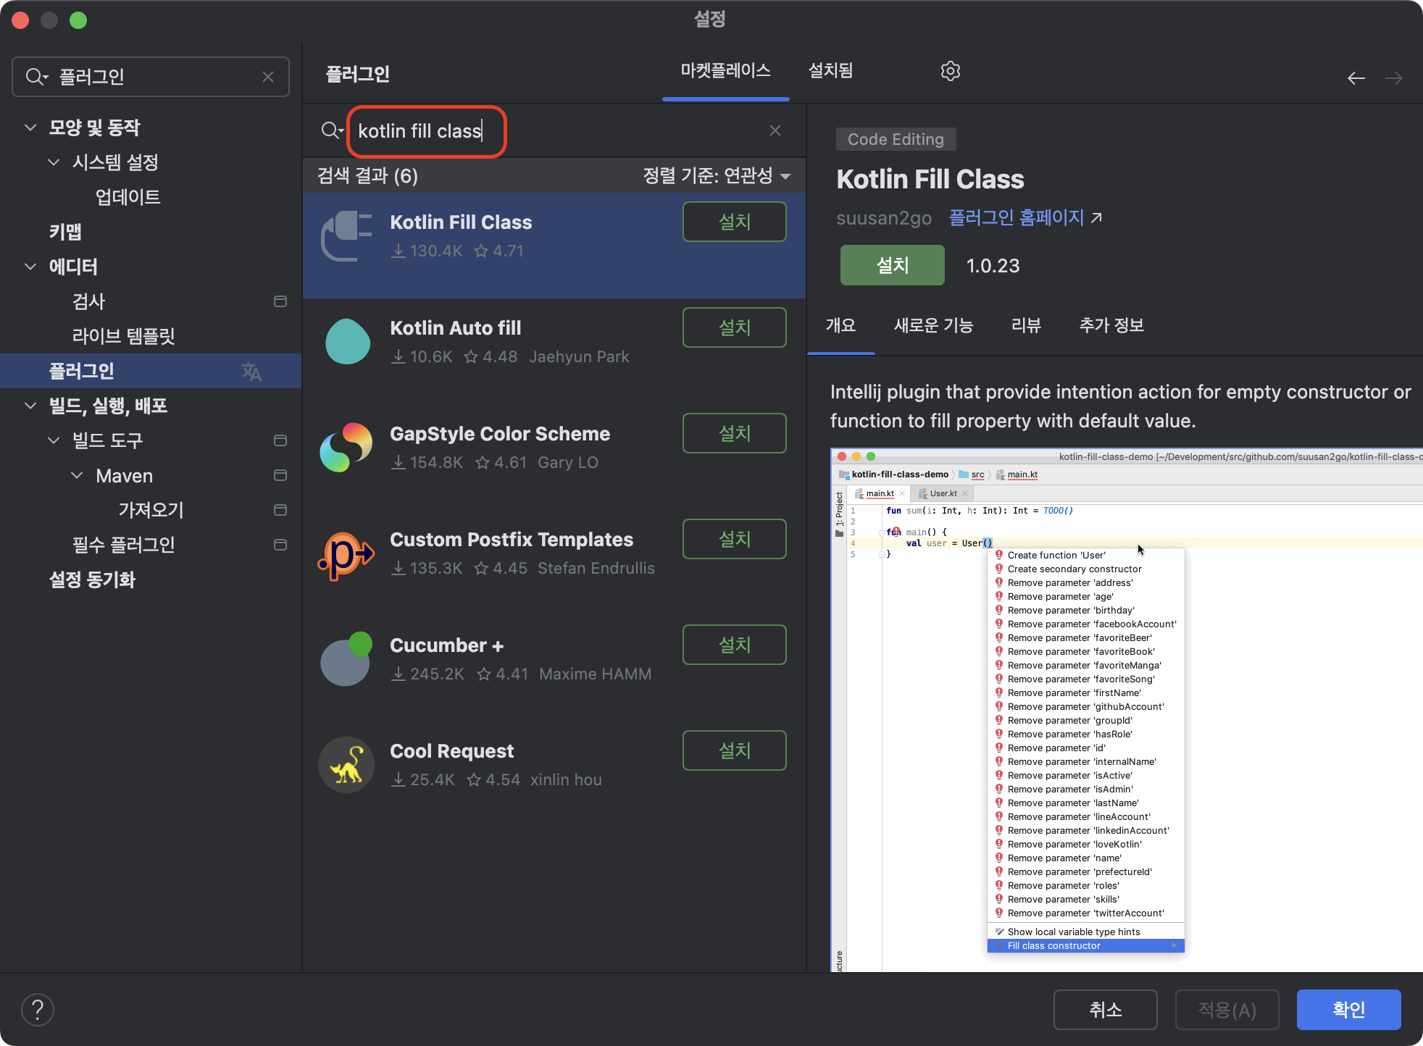The image size is (1423, 1046).
Task: Open plugin settings gear menu
Action: pos(950,71)
